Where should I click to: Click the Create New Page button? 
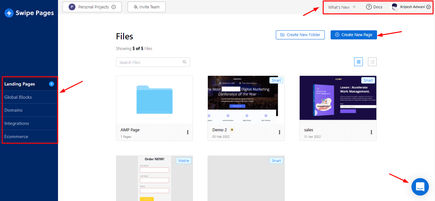coord(353,35)
